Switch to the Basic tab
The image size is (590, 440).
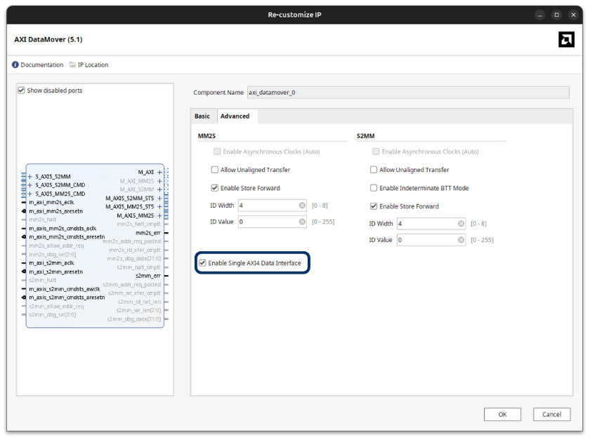pyautogui.click(x=203, y=116)
